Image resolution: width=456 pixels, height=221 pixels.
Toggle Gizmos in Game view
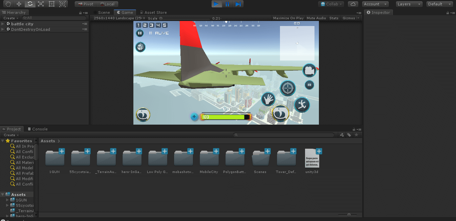click(x=348, y=18)
